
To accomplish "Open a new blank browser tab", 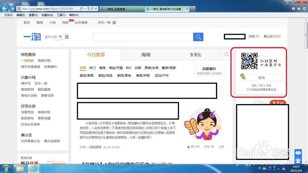I will (192, 9).
